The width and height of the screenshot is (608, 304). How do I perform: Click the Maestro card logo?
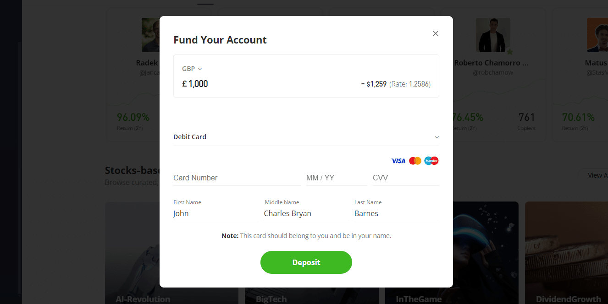pos(431,161)
